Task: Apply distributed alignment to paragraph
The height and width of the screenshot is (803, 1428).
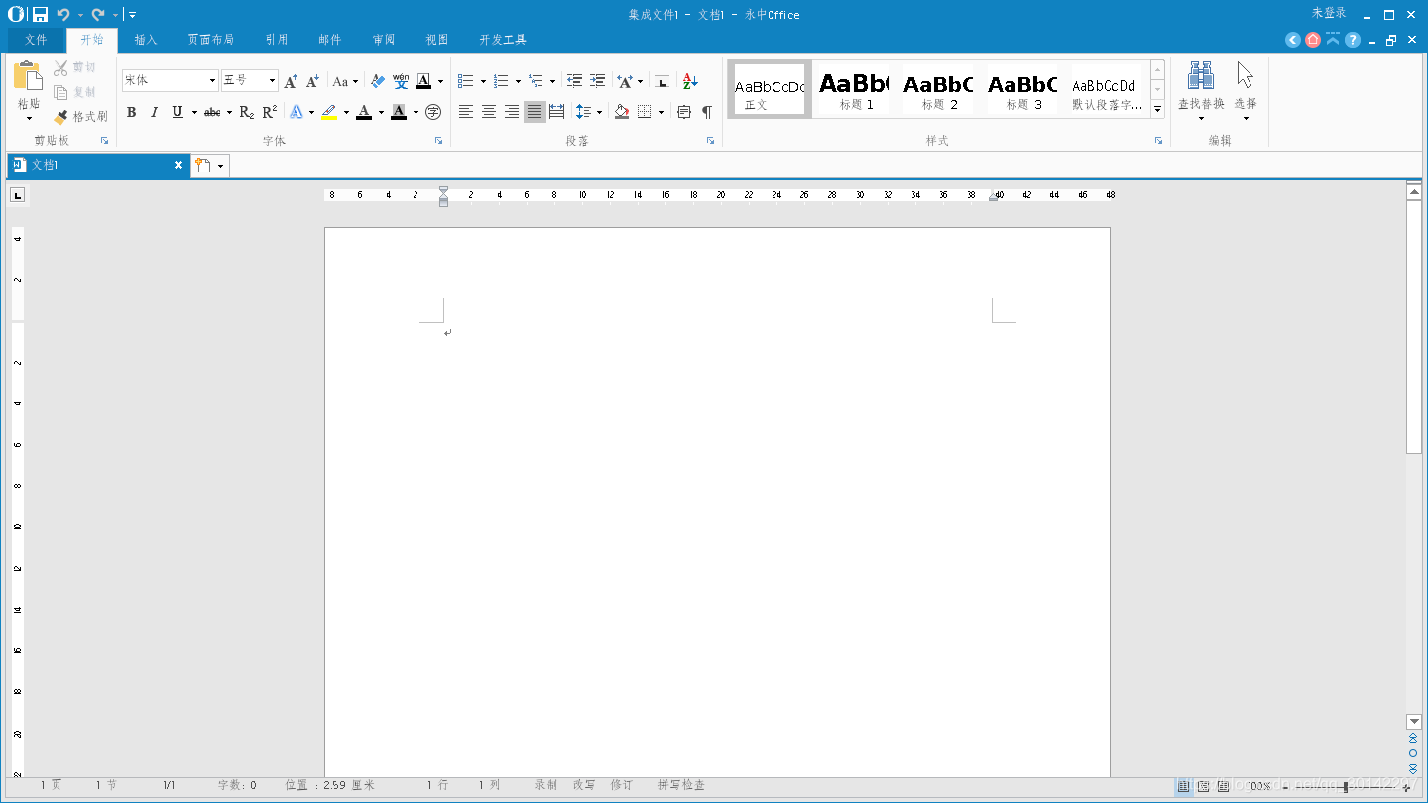Action: (557, 112)
